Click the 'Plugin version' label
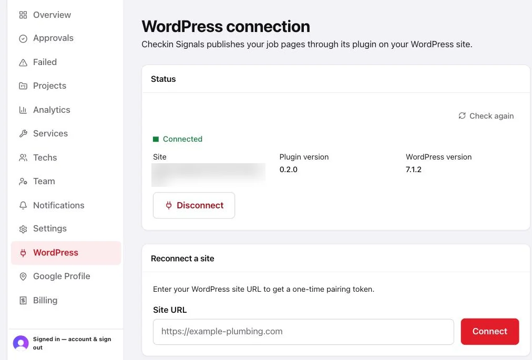 click(x=304, y=157)
